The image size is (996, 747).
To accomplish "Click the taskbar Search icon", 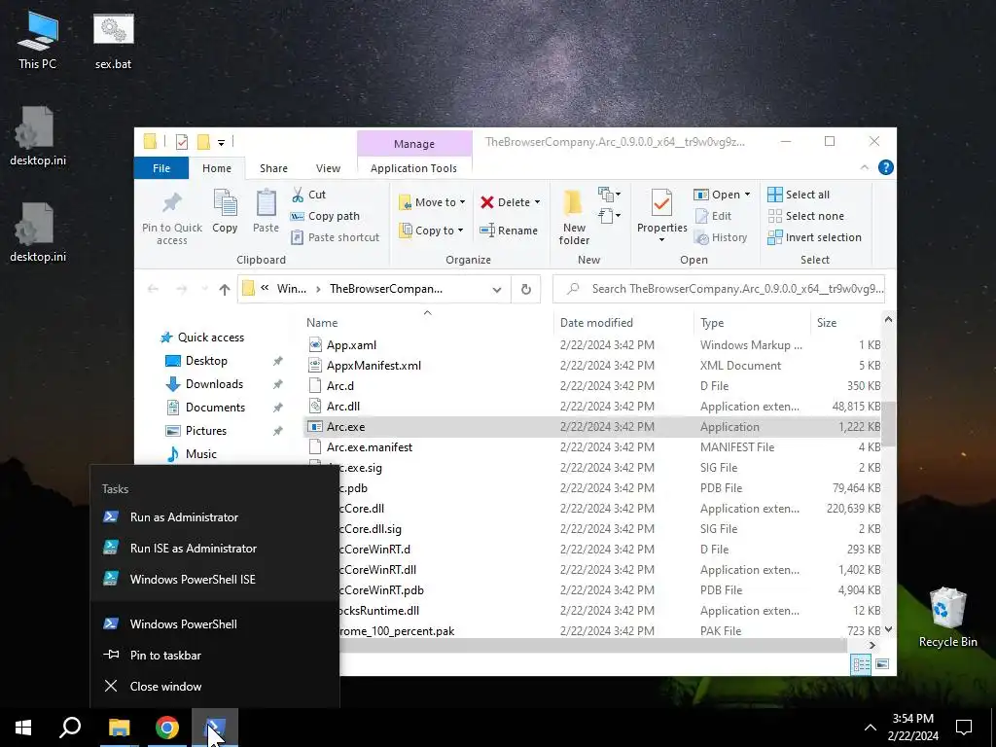I will 70,728.
